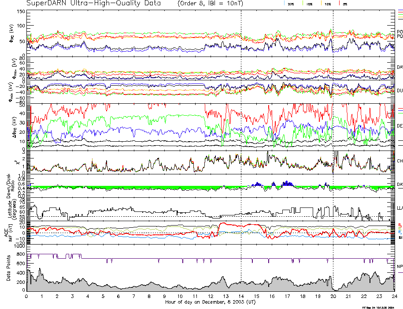The image size is (403, 309).
Task: Click the gray data points peak near hour 1
Action: coord(40,270)
